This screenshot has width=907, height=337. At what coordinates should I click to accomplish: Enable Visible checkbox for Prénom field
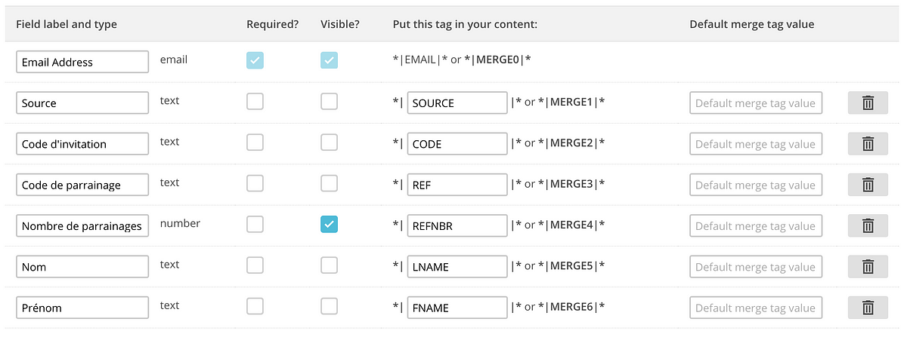click(330, 305)
